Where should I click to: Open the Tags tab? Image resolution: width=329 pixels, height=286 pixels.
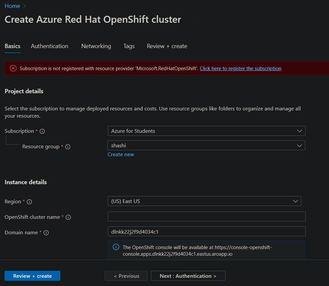click(129, 46)
